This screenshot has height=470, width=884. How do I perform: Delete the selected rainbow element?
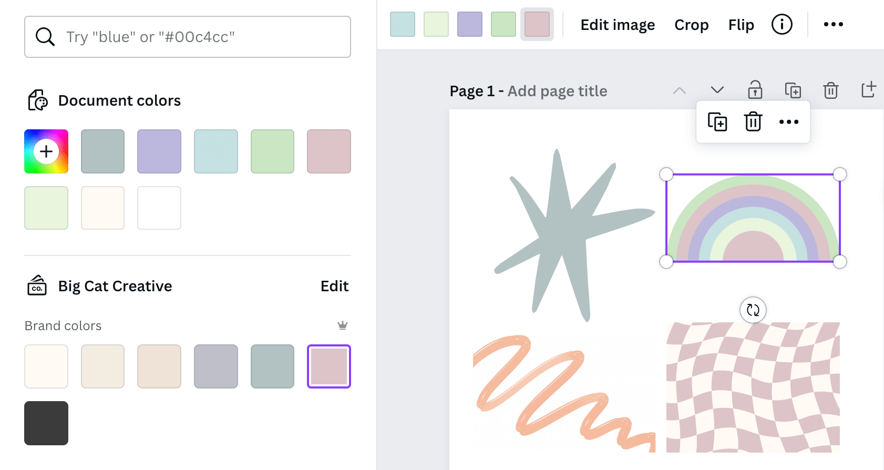pyautogui.click(x=753, y=122)
